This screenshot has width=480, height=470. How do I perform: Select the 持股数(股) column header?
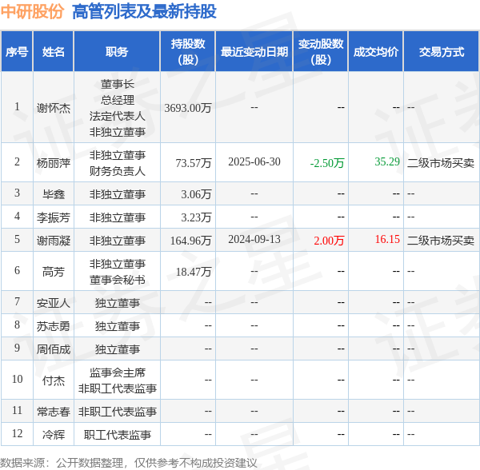pyautogui.click(x=188, y=52)
